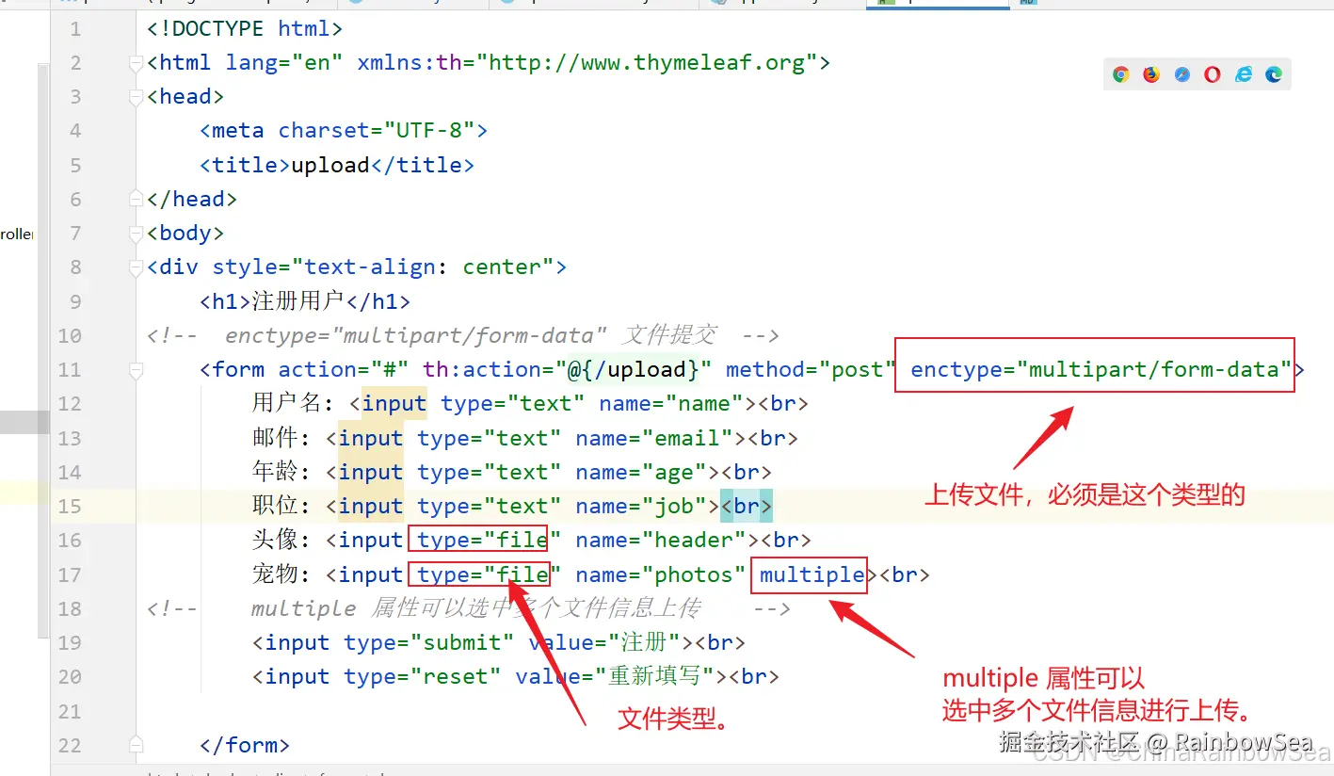Open page preview in Opera browser

click(x=1213, y=74)
